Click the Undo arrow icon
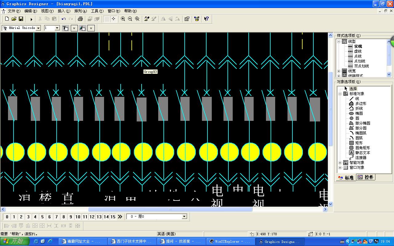Image resolution: width=394 pixels, height=246 pixels. coord(64,19)
